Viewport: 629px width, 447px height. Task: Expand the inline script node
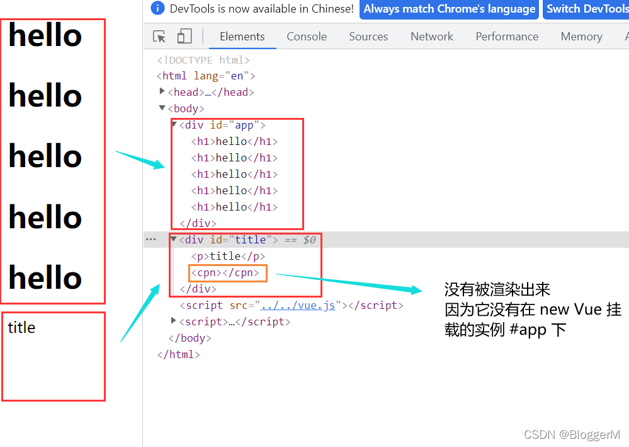(173, 320)
